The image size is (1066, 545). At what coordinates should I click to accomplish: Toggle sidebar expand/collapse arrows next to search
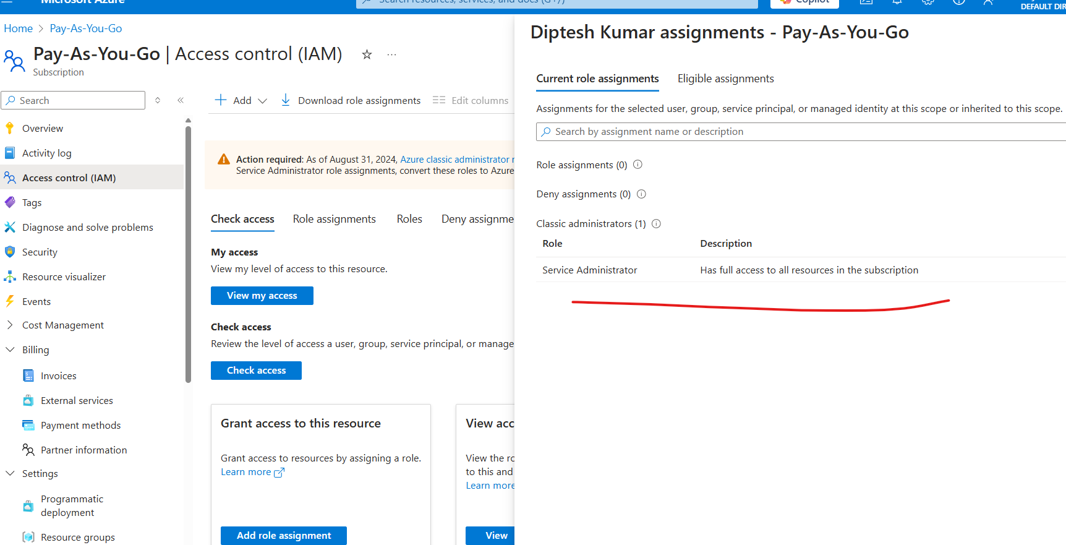click(158, 100)
